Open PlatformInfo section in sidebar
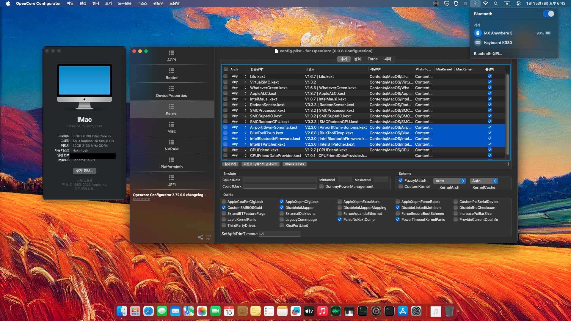Screen dimensions: 571x321 pos(172,163)
